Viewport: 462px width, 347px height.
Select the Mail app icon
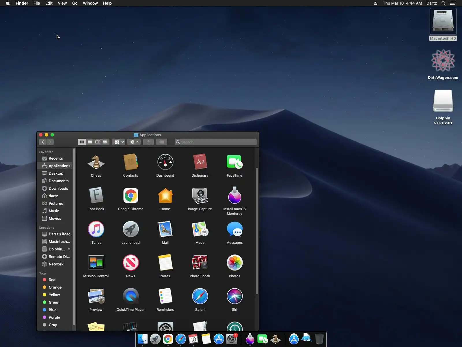click(165, 229)
